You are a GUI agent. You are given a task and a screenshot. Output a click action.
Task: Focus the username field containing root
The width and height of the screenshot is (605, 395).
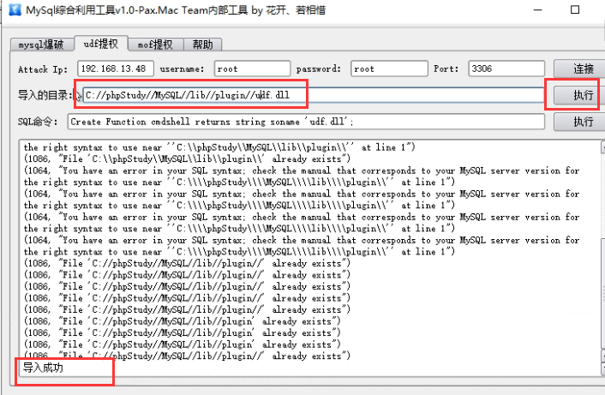pos(252,69)
